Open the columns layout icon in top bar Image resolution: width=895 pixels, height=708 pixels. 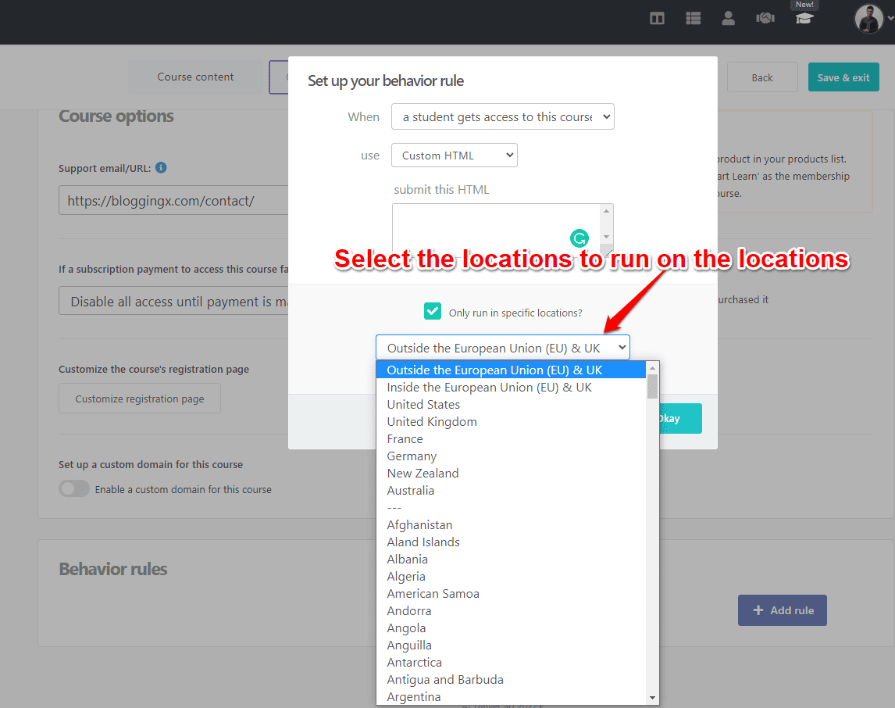click(657, 18)
